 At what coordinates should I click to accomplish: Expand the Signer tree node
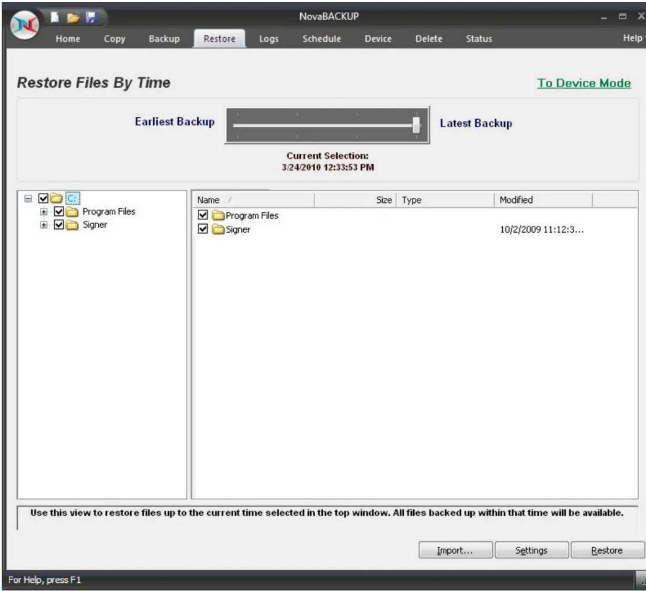(x=44, y=225)
